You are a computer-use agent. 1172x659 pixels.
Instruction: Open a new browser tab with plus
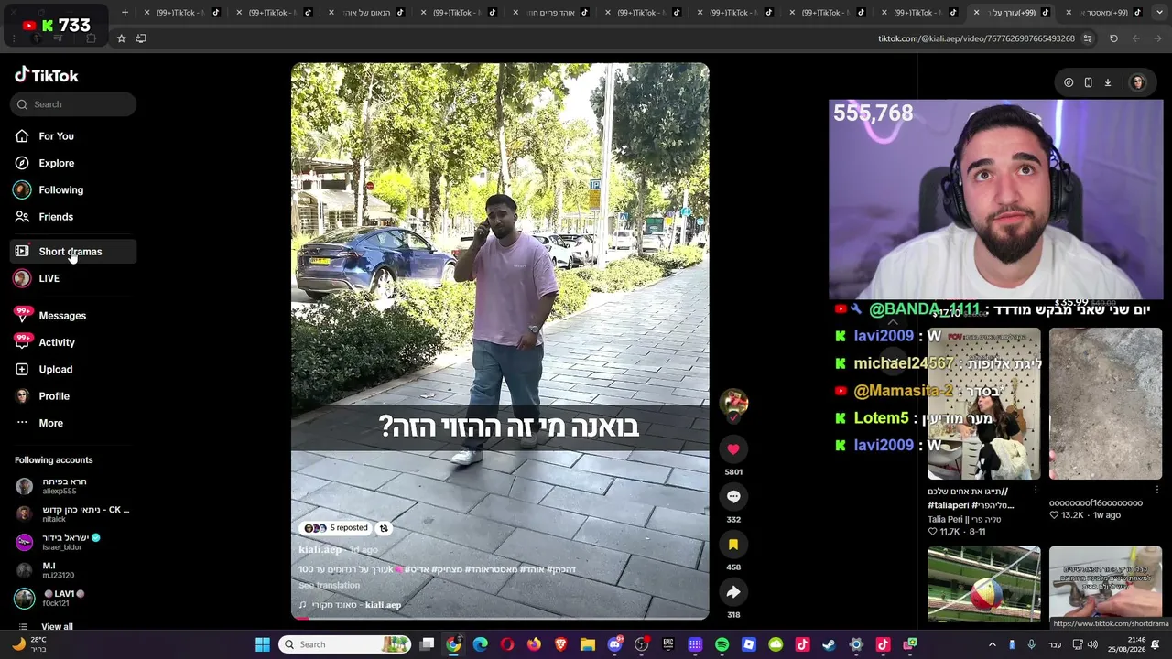click(125, 13)
